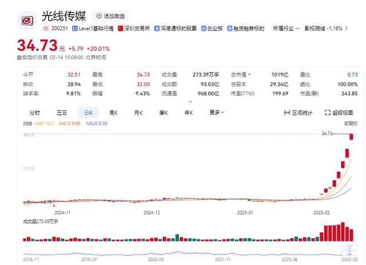The width and height of the screenshot is (366, 265).
Task: Click the 融资融券标的 tag icon
Action: pyautogui.click(x=230, y=29)
